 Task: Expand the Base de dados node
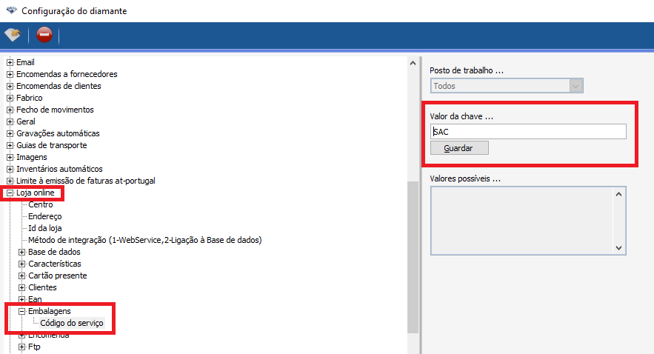point(21,252)
